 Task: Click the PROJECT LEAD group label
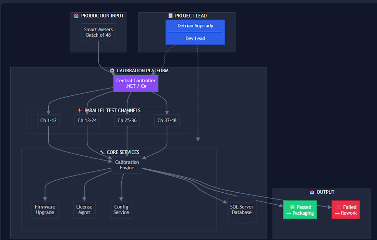191,16
